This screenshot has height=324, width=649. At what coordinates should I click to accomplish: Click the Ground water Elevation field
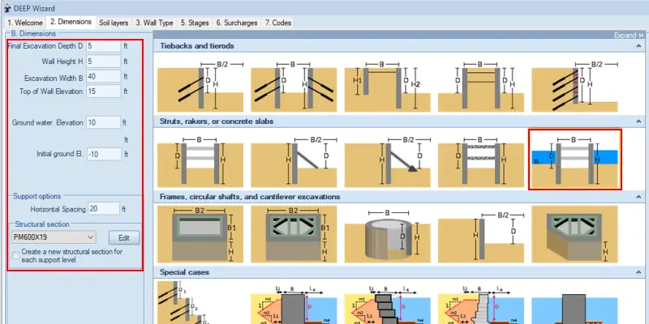pyautogui.click(x=104, y=122)
